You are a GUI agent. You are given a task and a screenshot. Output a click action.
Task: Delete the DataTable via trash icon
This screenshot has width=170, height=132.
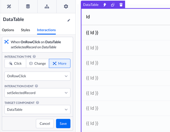121,5
